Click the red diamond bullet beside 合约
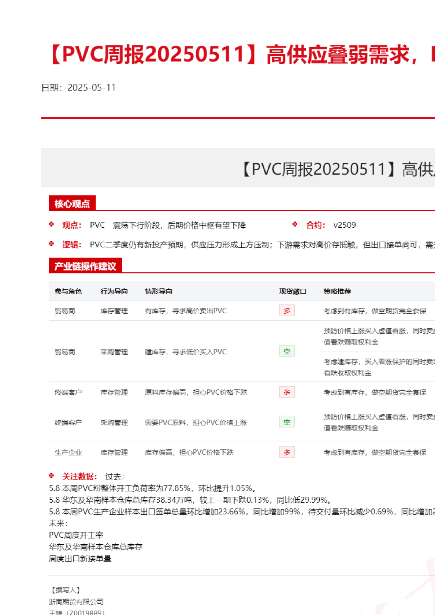The height and width of the screenshot is (615, 435). [295, 224]
